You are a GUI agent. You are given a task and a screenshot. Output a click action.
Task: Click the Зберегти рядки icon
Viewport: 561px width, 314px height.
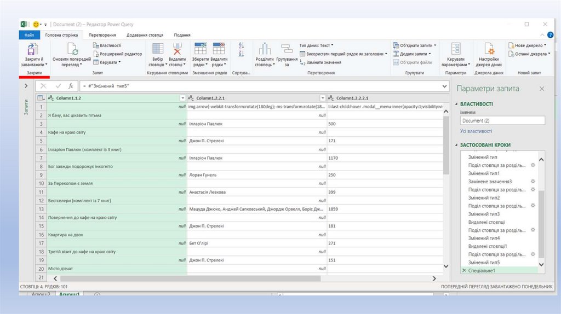coord(200,50)
